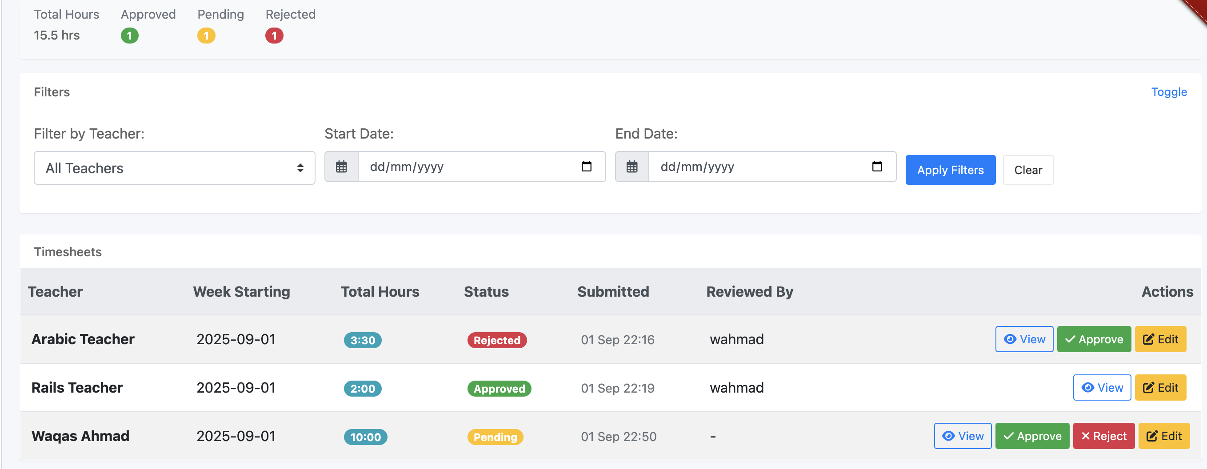Open the End Date picker calendar icon

pos(877,166)
